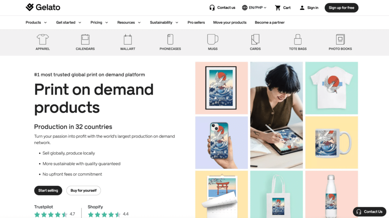This screenshot has width=389, height=218.
Task: Select the Photo Books icon
Action: coord(340,39)
